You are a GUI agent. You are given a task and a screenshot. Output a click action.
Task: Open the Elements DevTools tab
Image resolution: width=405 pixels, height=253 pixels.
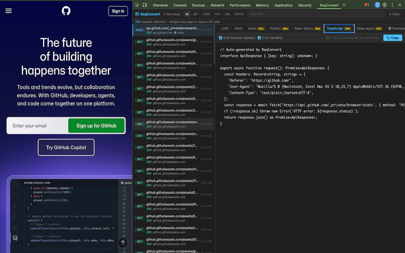[x=160, y=5]
